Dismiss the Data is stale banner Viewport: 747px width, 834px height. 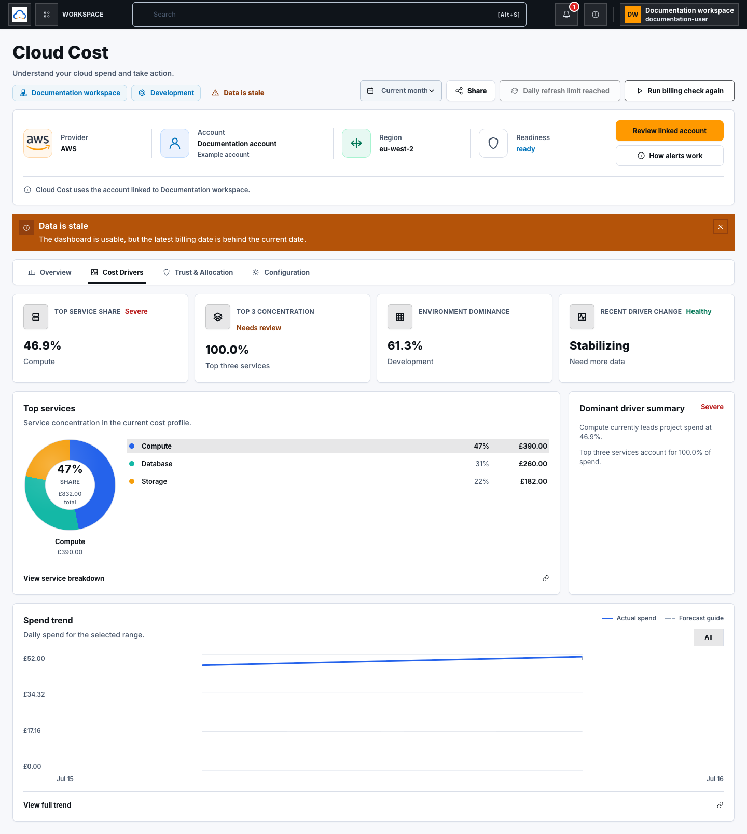pos(721,227)
